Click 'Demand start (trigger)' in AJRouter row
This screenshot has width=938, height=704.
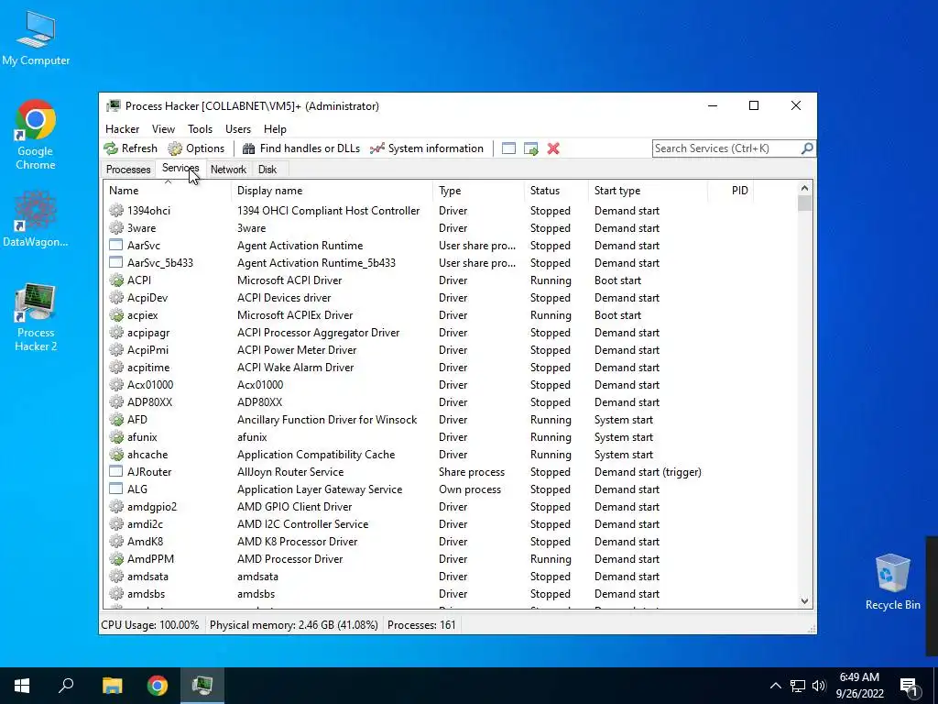point(648,472)
